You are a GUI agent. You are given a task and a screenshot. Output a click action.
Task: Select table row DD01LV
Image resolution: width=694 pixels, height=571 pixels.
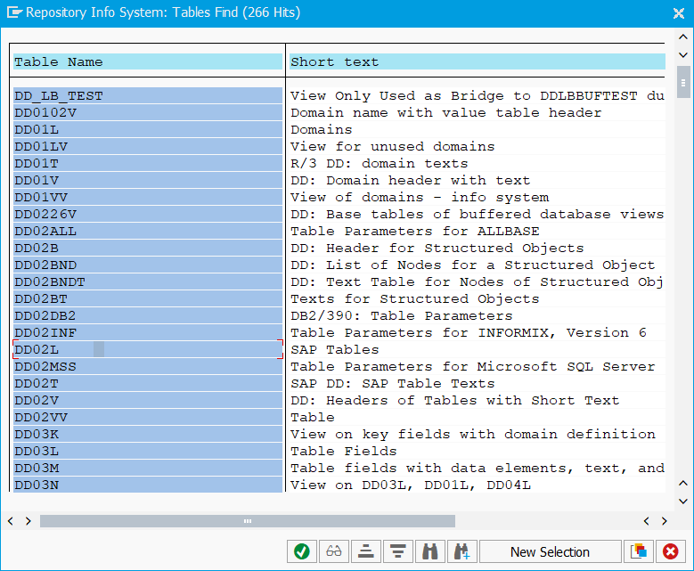pos(147,146)
